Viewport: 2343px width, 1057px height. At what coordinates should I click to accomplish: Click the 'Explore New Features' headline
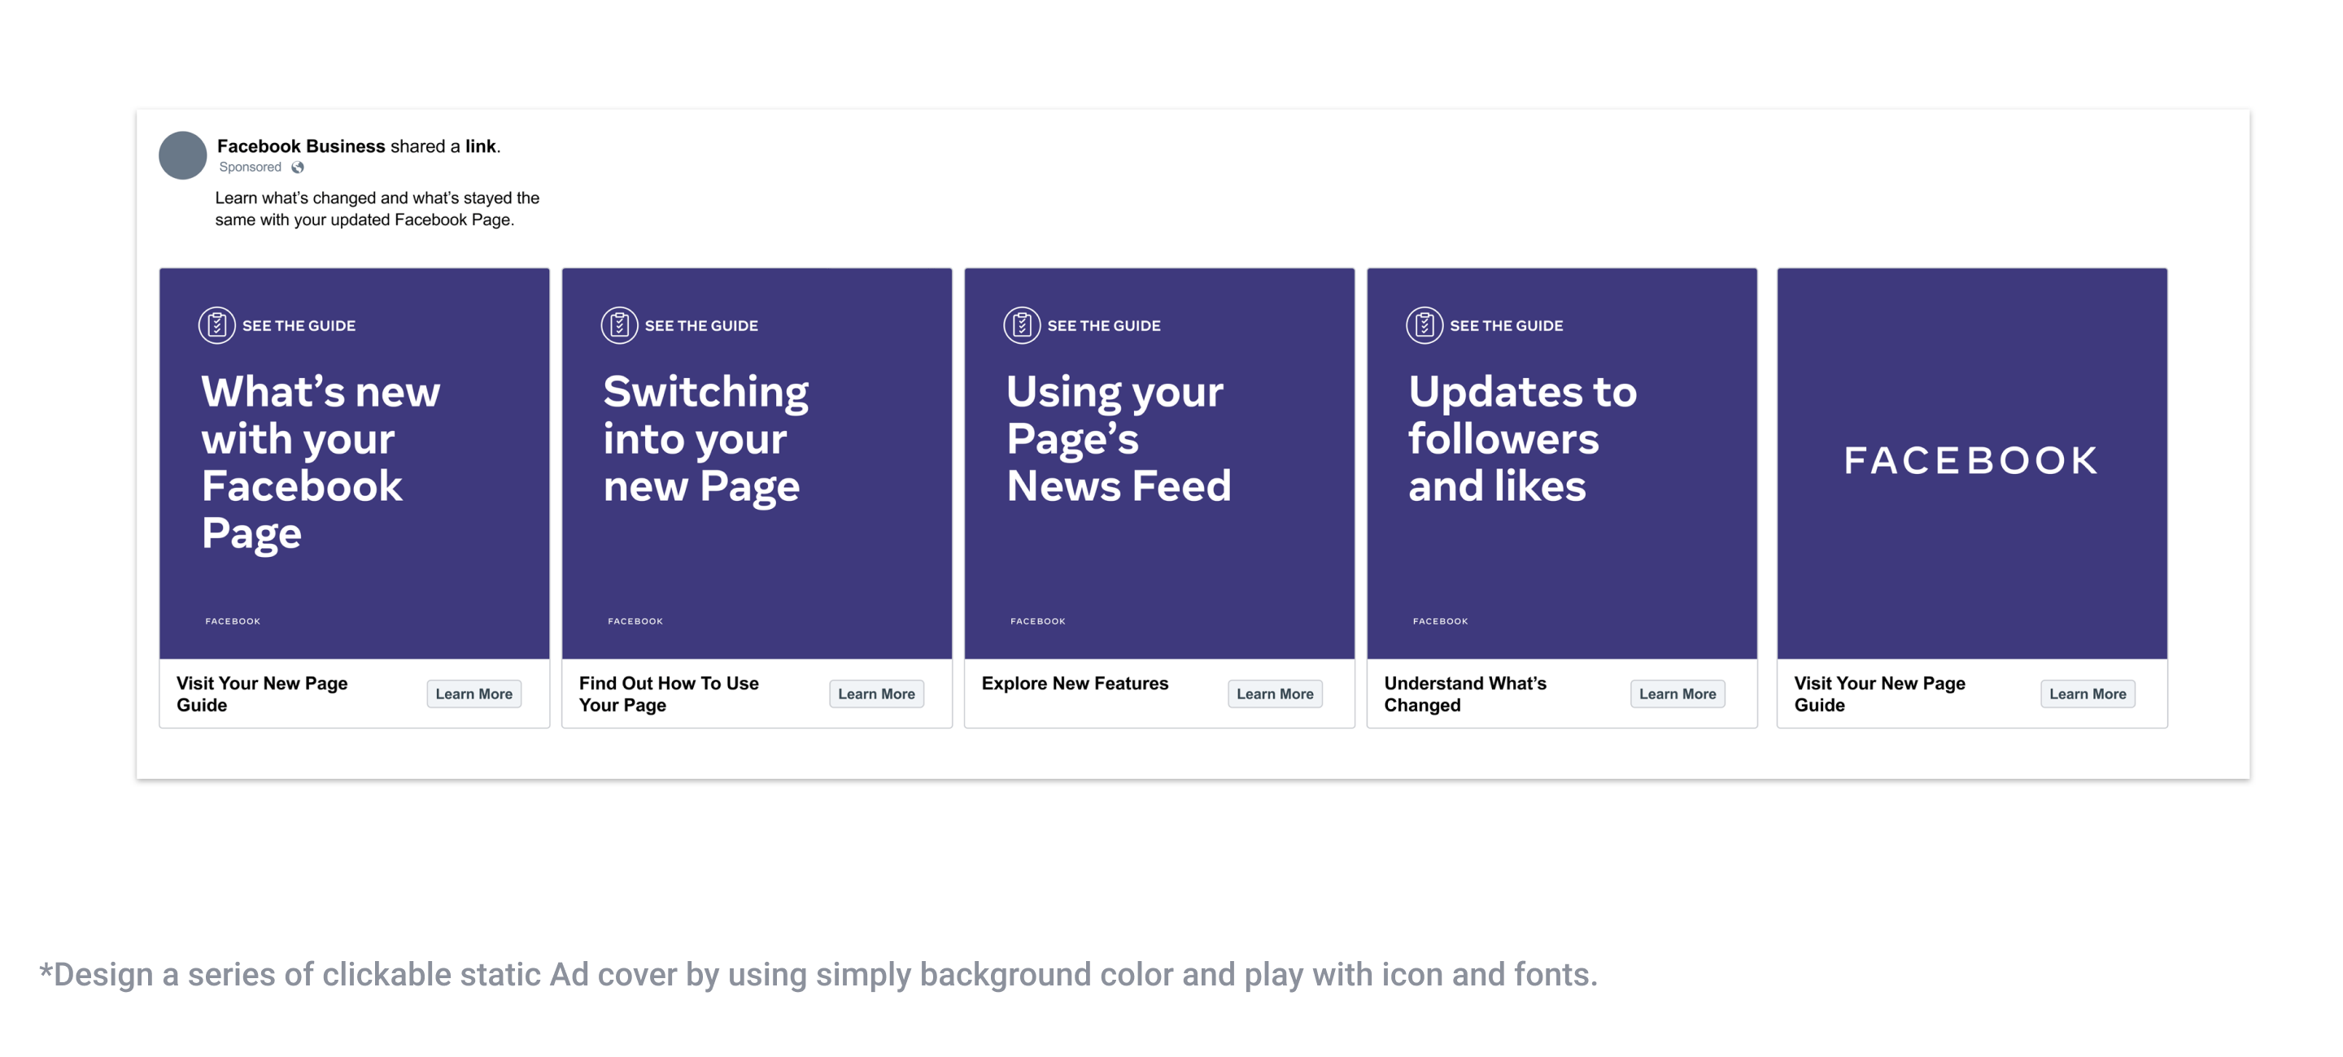[1075, 684]
